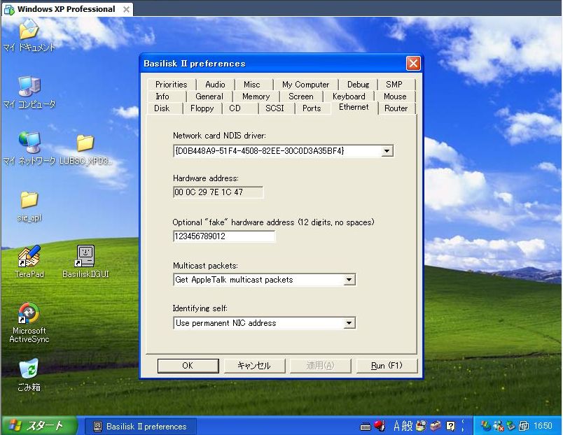Open the IME toolbox icon
Viewport: 563px width, 435px height.
[436, 426]
